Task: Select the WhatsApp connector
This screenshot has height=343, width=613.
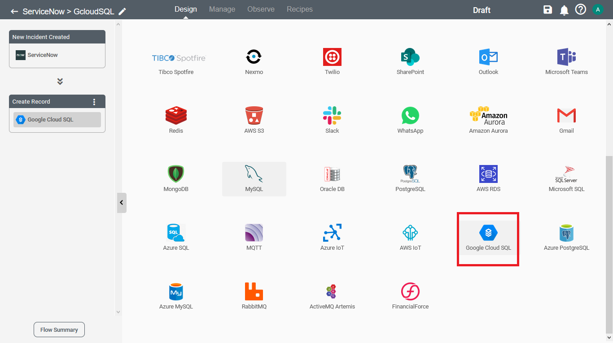Action: coord(410,121)
